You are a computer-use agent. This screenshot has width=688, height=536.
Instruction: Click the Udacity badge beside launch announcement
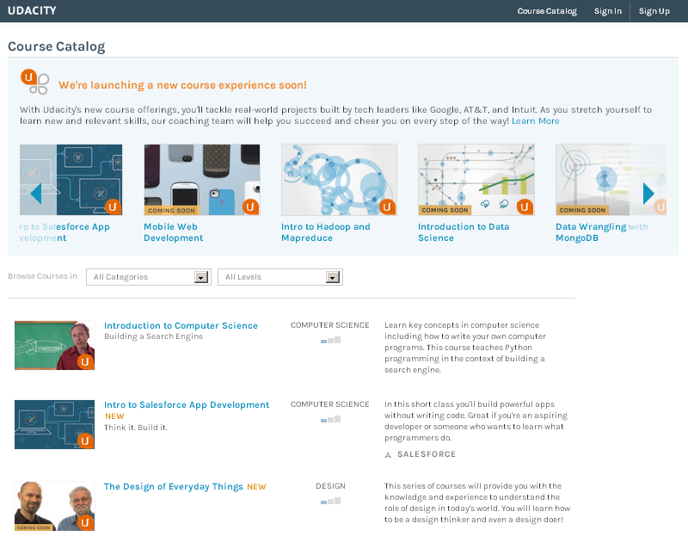pos(35,82)
